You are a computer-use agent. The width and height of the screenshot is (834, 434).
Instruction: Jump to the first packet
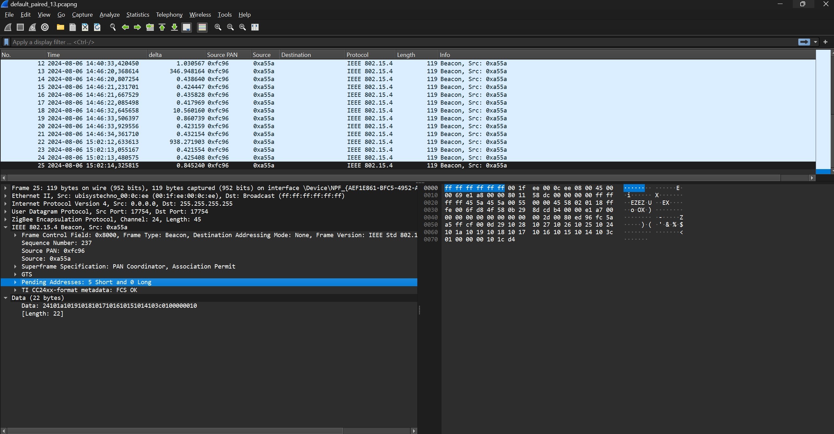[x=162, y=27]
